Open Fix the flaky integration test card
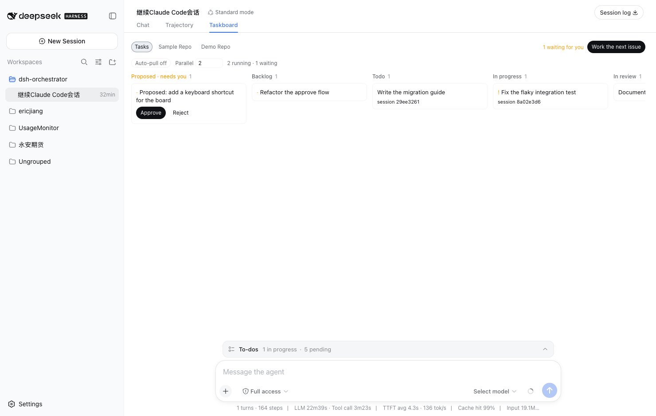This screenshot has width=656, height=416. coord(551,96)
